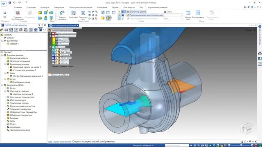Collapse the Системы координат pathfinder node
Viewport: 262px width, 147px height.
pyautogui.click(x=50, y=33)
